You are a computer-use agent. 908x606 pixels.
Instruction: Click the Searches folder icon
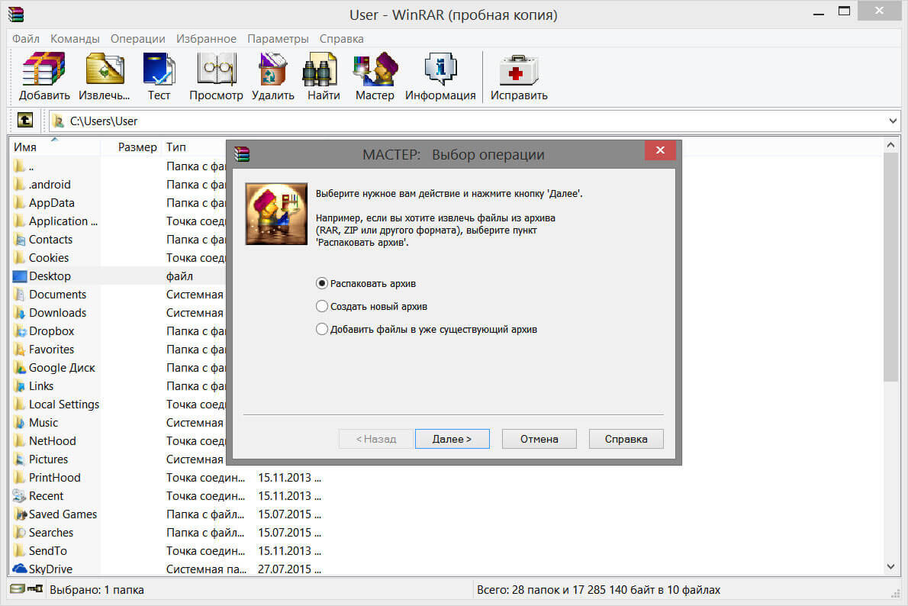[20, 533]
